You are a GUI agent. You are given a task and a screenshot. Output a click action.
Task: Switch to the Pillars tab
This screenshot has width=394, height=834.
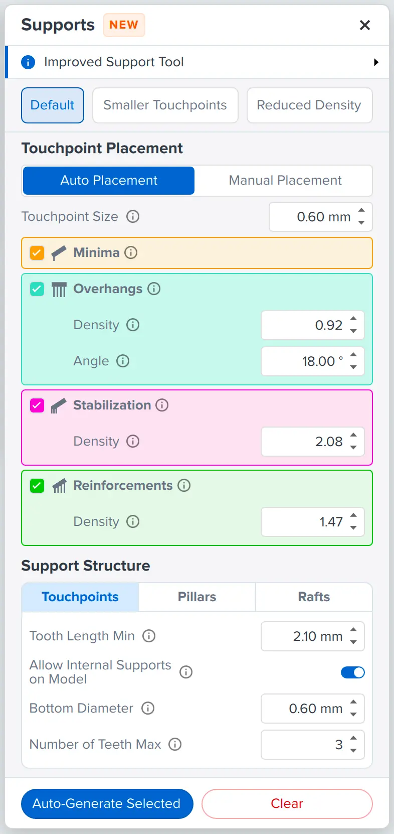tap(197, 597)
